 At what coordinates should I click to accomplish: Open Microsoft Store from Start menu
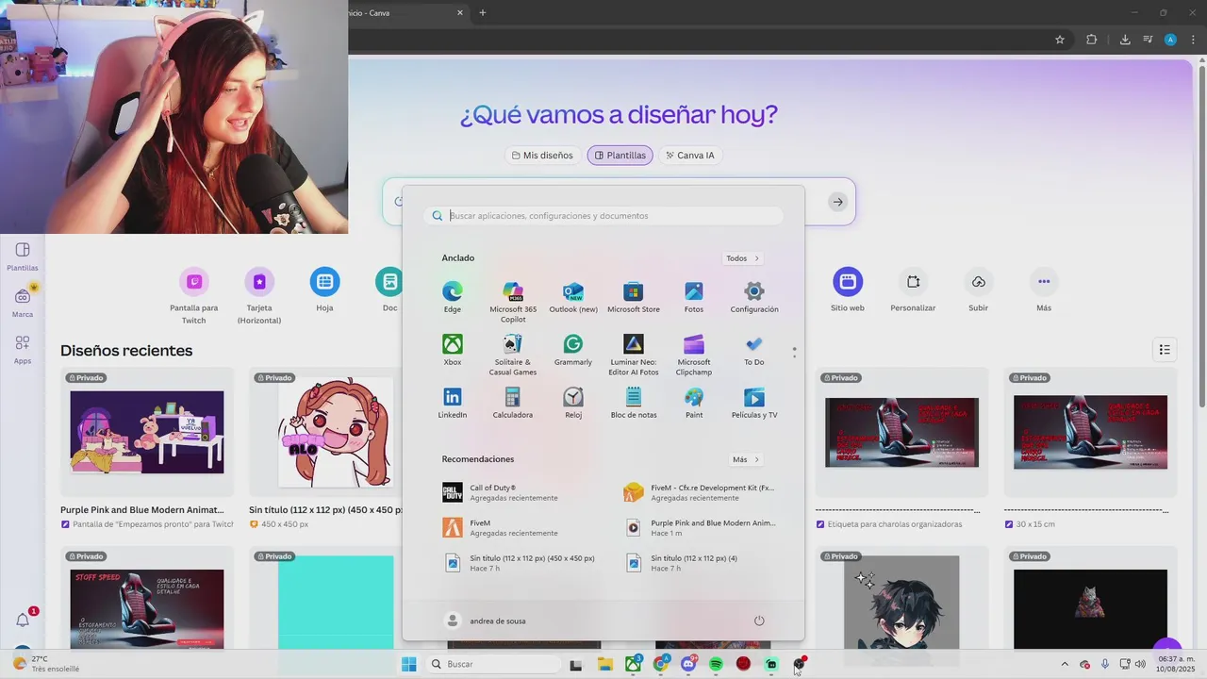coord(634,296)
